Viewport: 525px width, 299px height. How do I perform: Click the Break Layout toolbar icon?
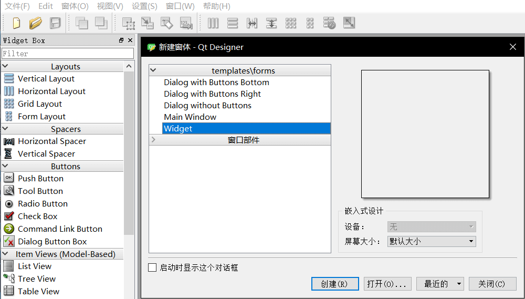pos(330,23)
